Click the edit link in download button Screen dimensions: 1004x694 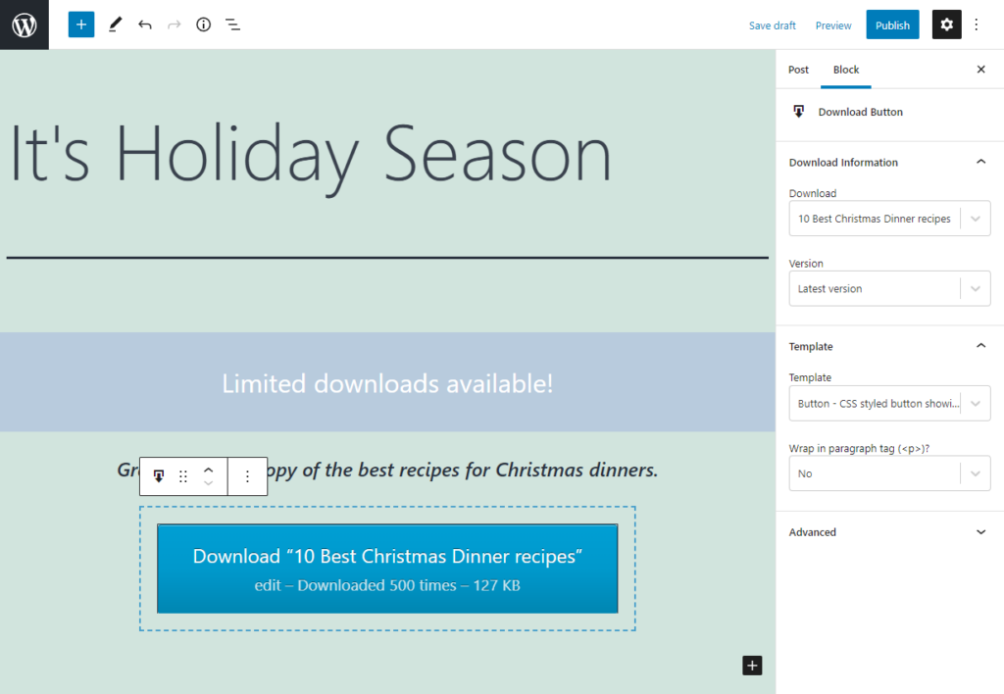click(x=268, y=586)
